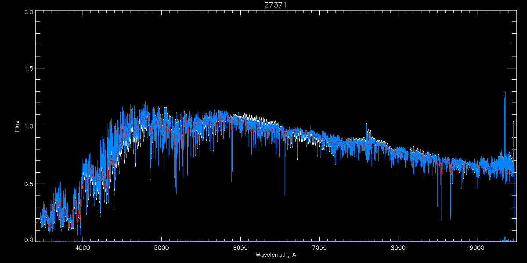Click the tall spike peak near 9350 Å

(x=505, y=92)
